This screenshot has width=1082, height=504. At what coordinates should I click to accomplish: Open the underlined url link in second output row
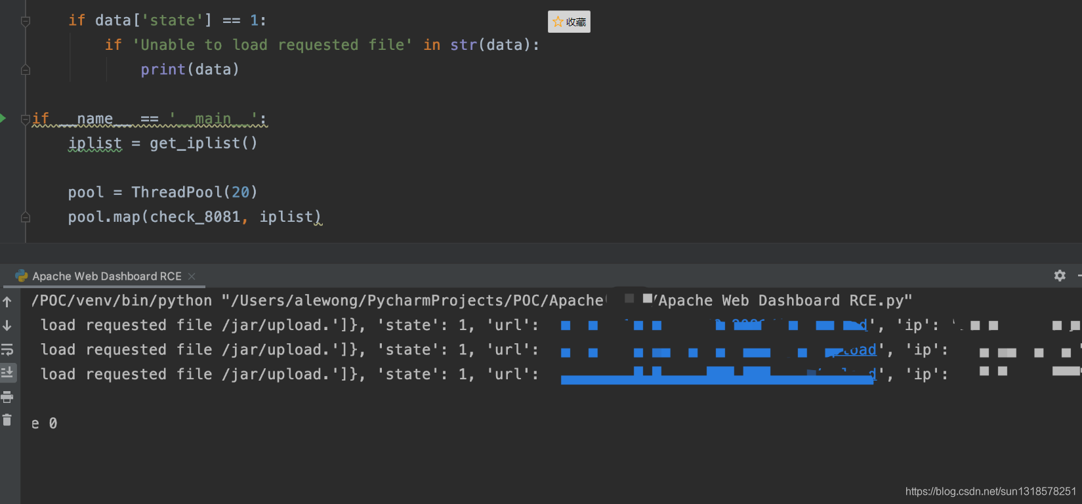pyautogui.click(x=860, y=350)
